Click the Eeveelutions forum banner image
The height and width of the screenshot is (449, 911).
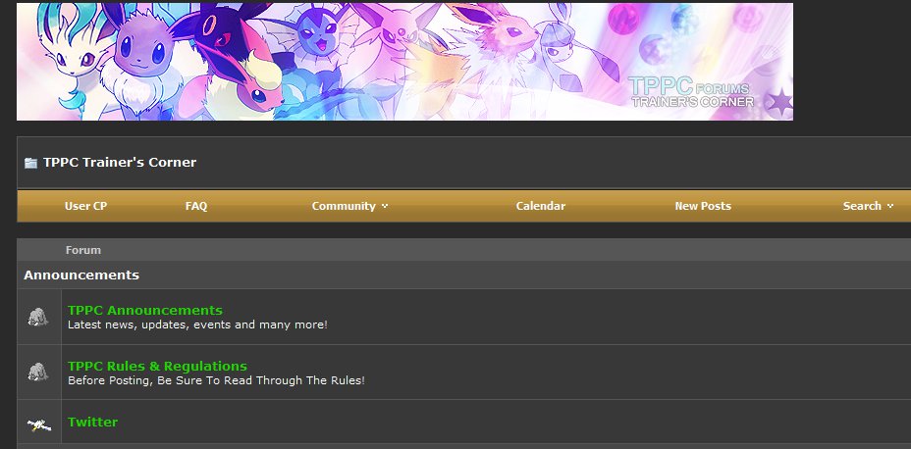pos(404,62)
